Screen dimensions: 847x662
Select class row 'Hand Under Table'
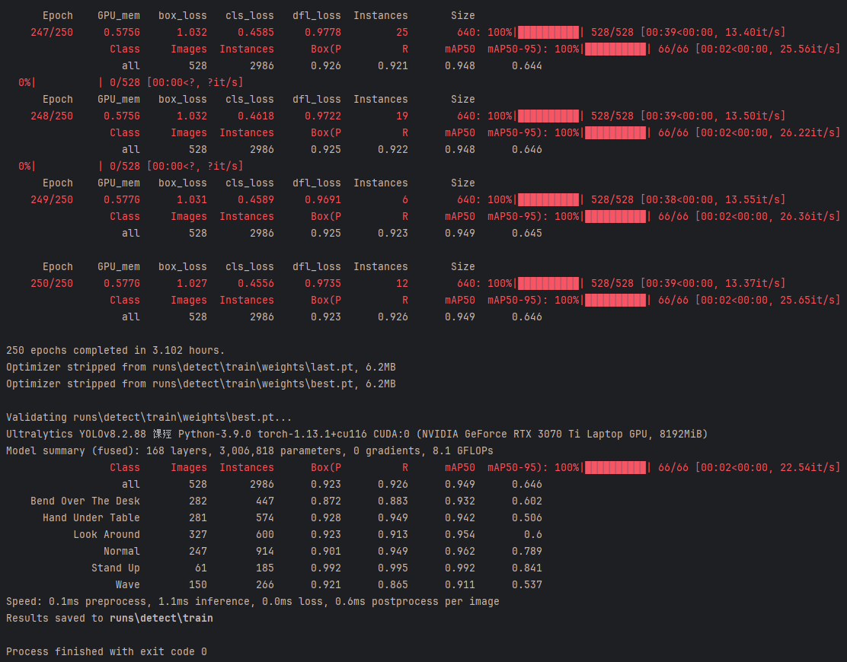(x=292, y=517)
